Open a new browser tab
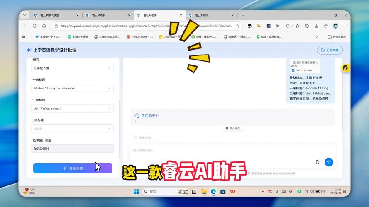Viewport: 369px width, 207px height. click(x=244, y=15)
